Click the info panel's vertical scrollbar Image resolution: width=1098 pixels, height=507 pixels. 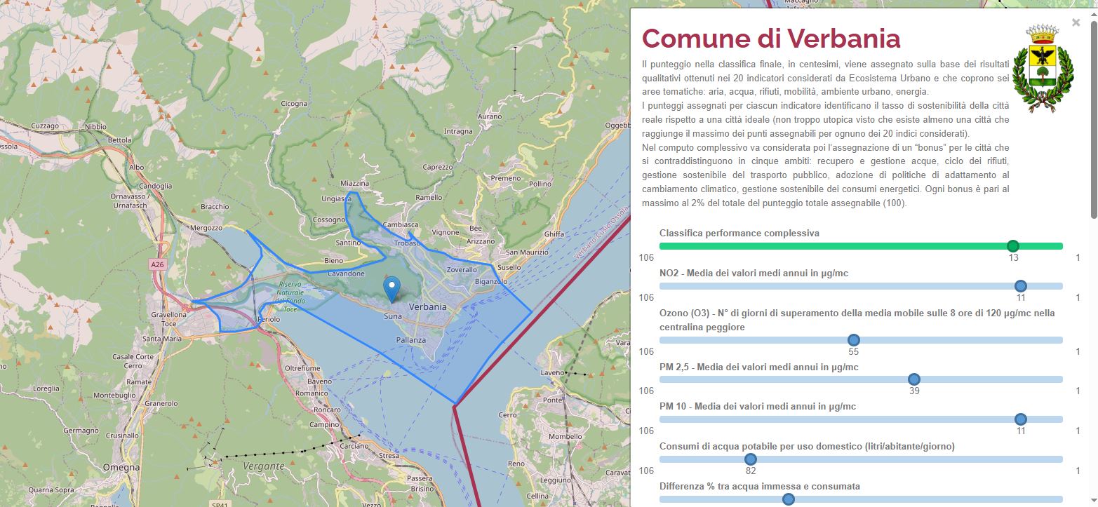(1094, 119)
